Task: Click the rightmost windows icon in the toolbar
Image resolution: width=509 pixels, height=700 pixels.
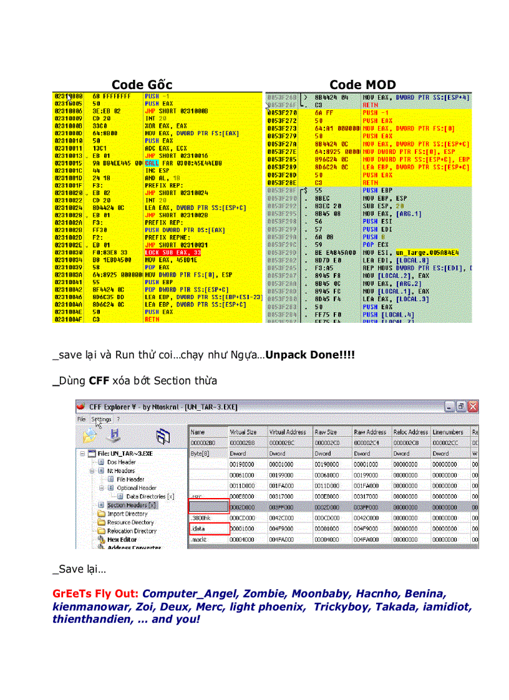Action: point(162,434)
